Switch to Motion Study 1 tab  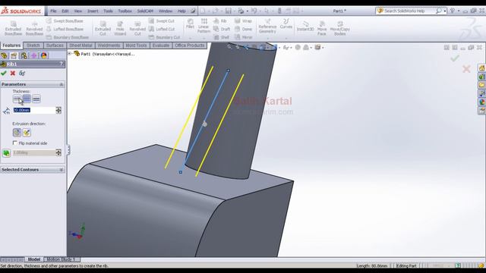(61, 259)
